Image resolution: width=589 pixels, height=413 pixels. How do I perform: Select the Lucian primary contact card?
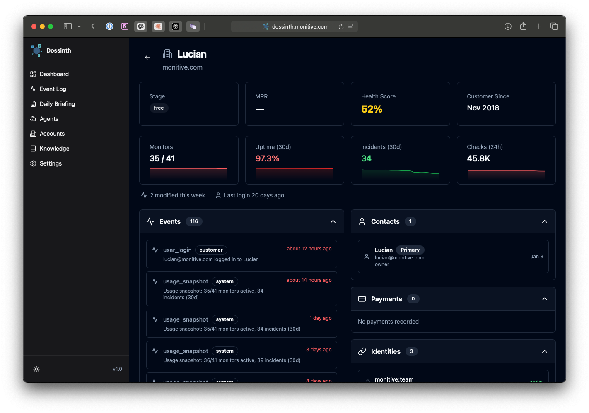pos(453,257)
